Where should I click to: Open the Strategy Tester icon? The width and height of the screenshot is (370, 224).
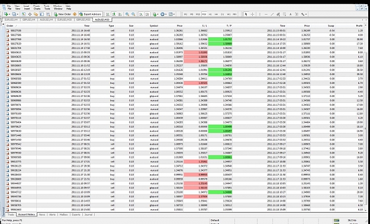(x=48, y=14)
